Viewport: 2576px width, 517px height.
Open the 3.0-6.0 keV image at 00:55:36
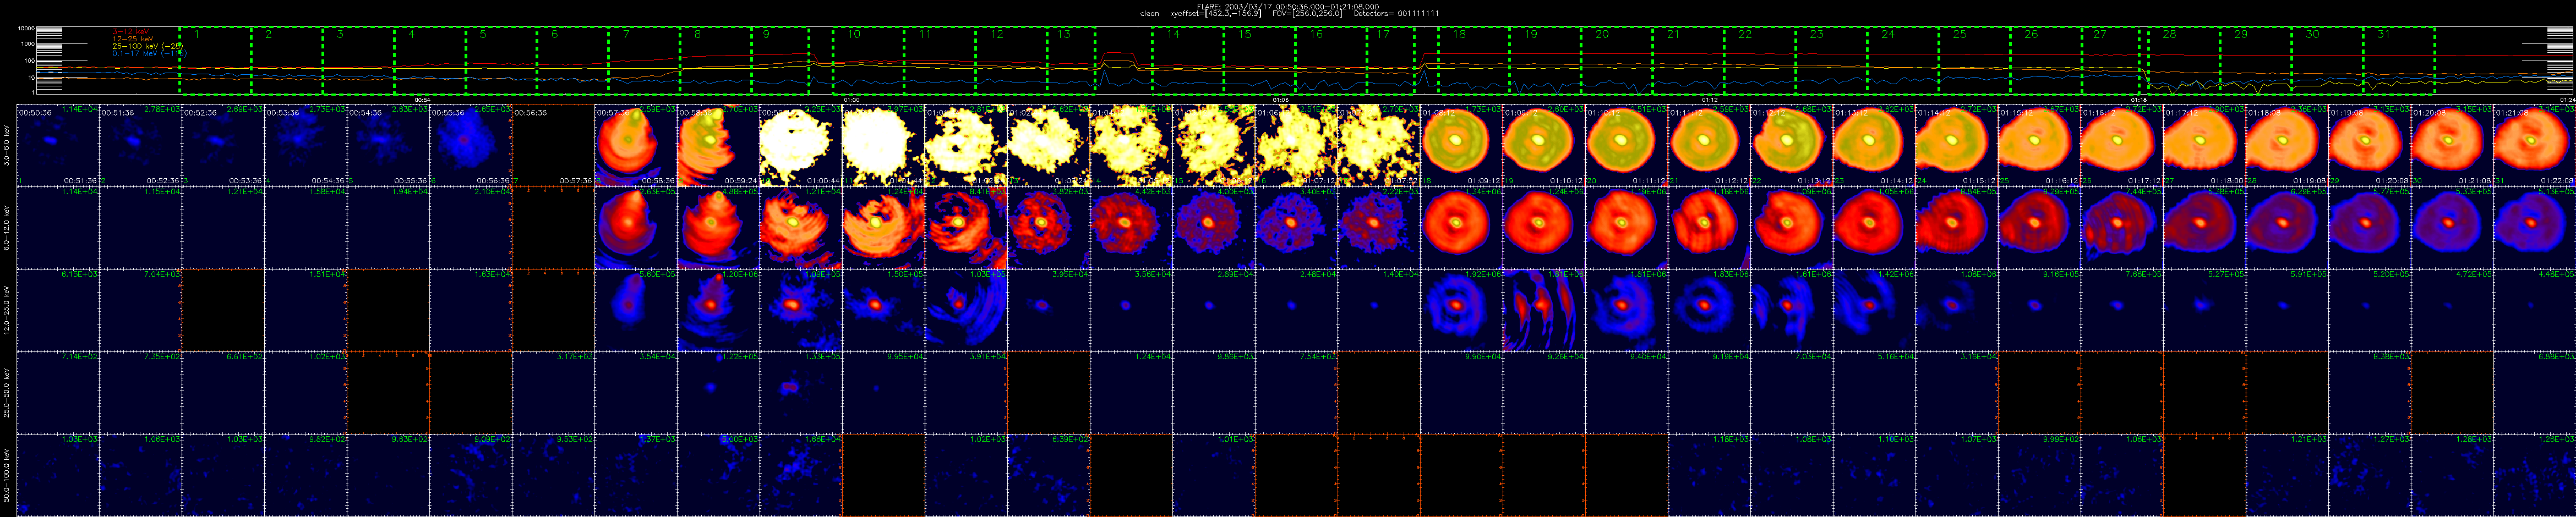point(471,145)
